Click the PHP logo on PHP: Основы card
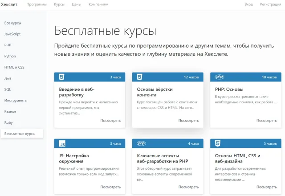The width and height of the screenshot is (285, 196). [220, 77]
